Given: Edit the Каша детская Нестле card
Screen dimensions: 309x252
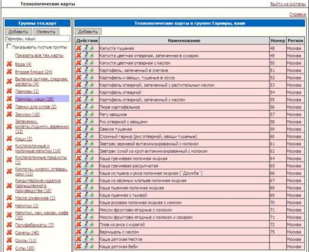Looking at the screenshot, I should 86,239.
